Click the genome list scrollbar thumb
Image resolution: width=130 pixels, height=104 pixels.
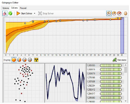tap(125, 70)
